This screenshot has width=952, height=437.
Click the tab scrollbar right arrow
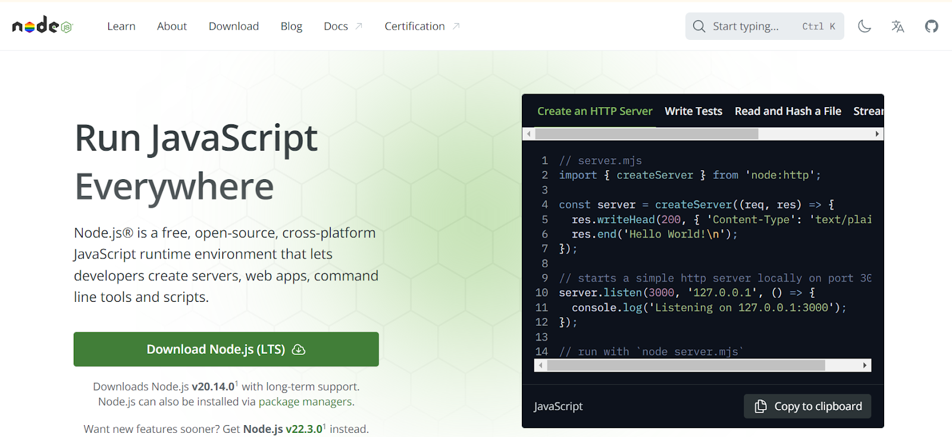[x=877, y=134]
